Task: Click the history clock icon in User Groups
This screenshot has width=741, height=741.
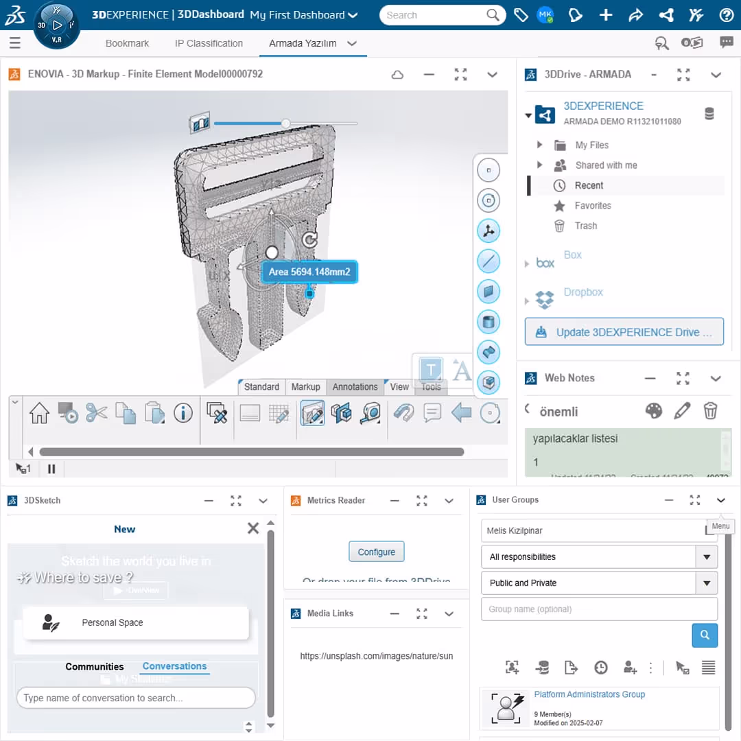Action: (x=600, y=668)
